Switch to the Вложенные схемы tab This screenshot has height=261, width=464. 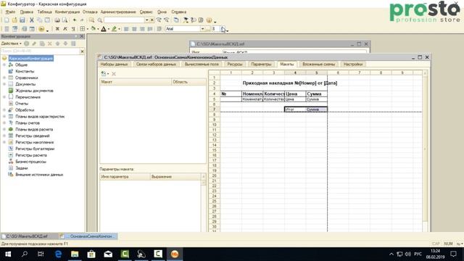[x=318, y=65]
